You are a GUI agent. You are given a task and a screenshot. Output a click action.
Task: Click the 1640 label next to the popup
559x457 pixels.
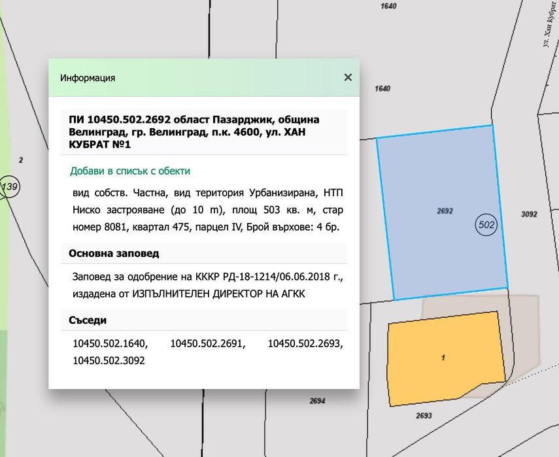point(382,88)
